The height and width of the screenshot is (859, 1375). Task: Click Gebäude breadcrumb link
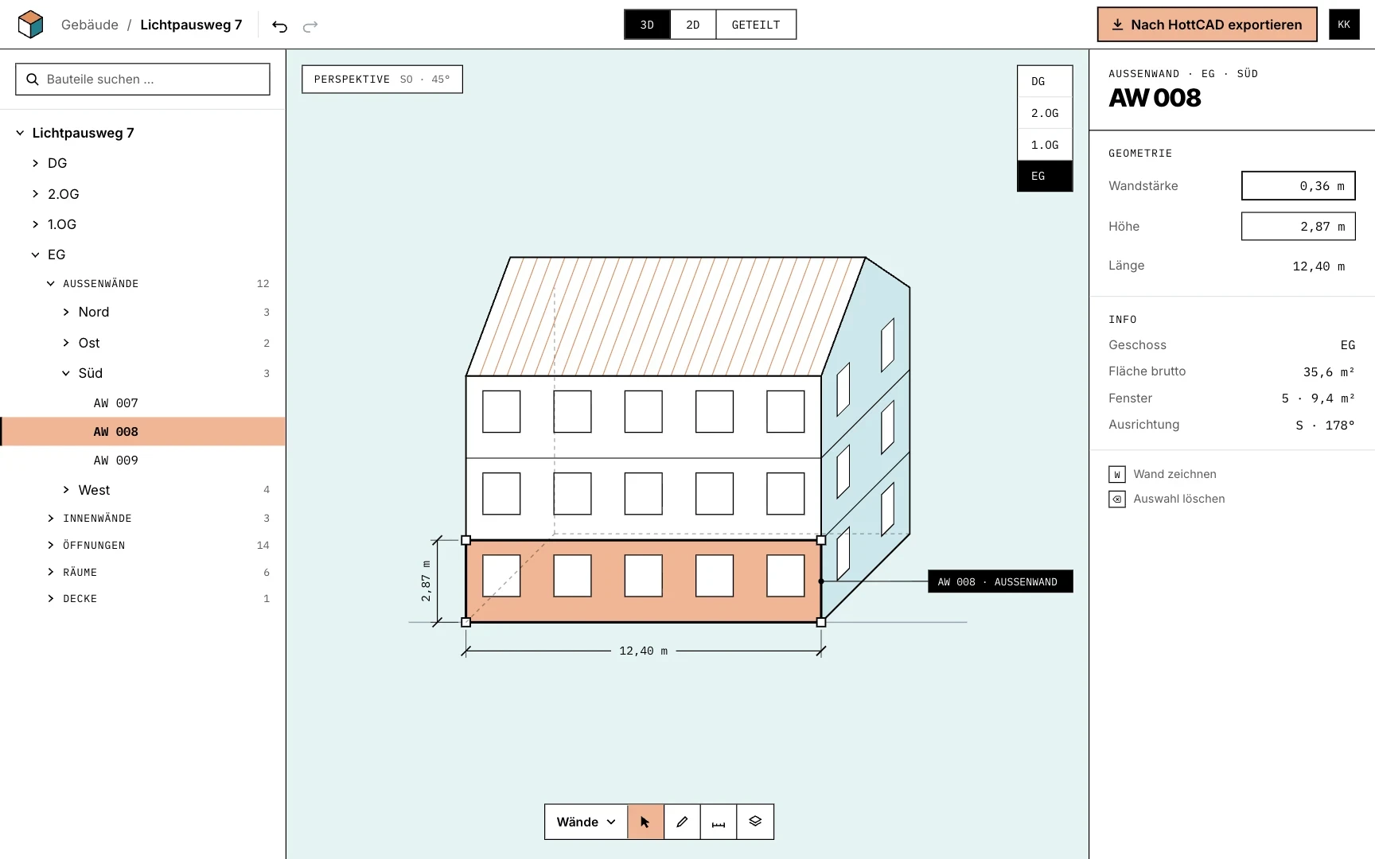[x=90, y=25]
